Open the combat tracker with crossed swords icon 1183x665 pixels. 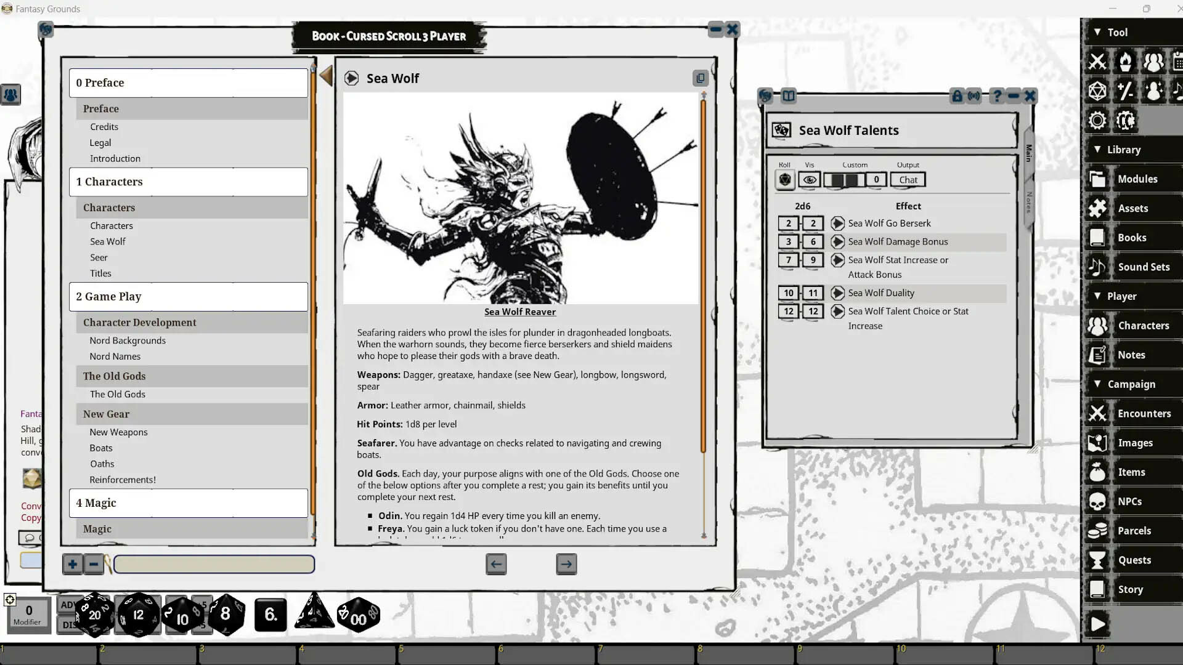click(1097, 61)
